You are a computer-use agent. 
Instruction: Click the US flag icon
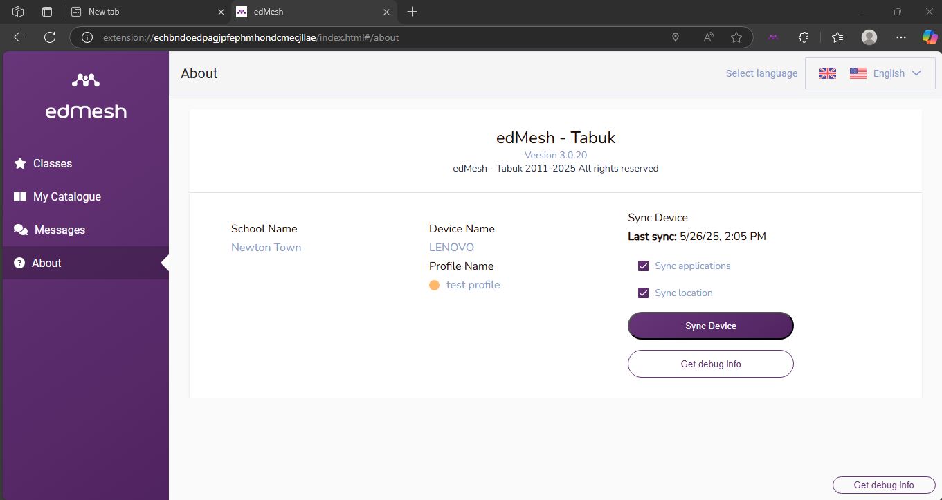pyautogui.click(x=858, y=73)
